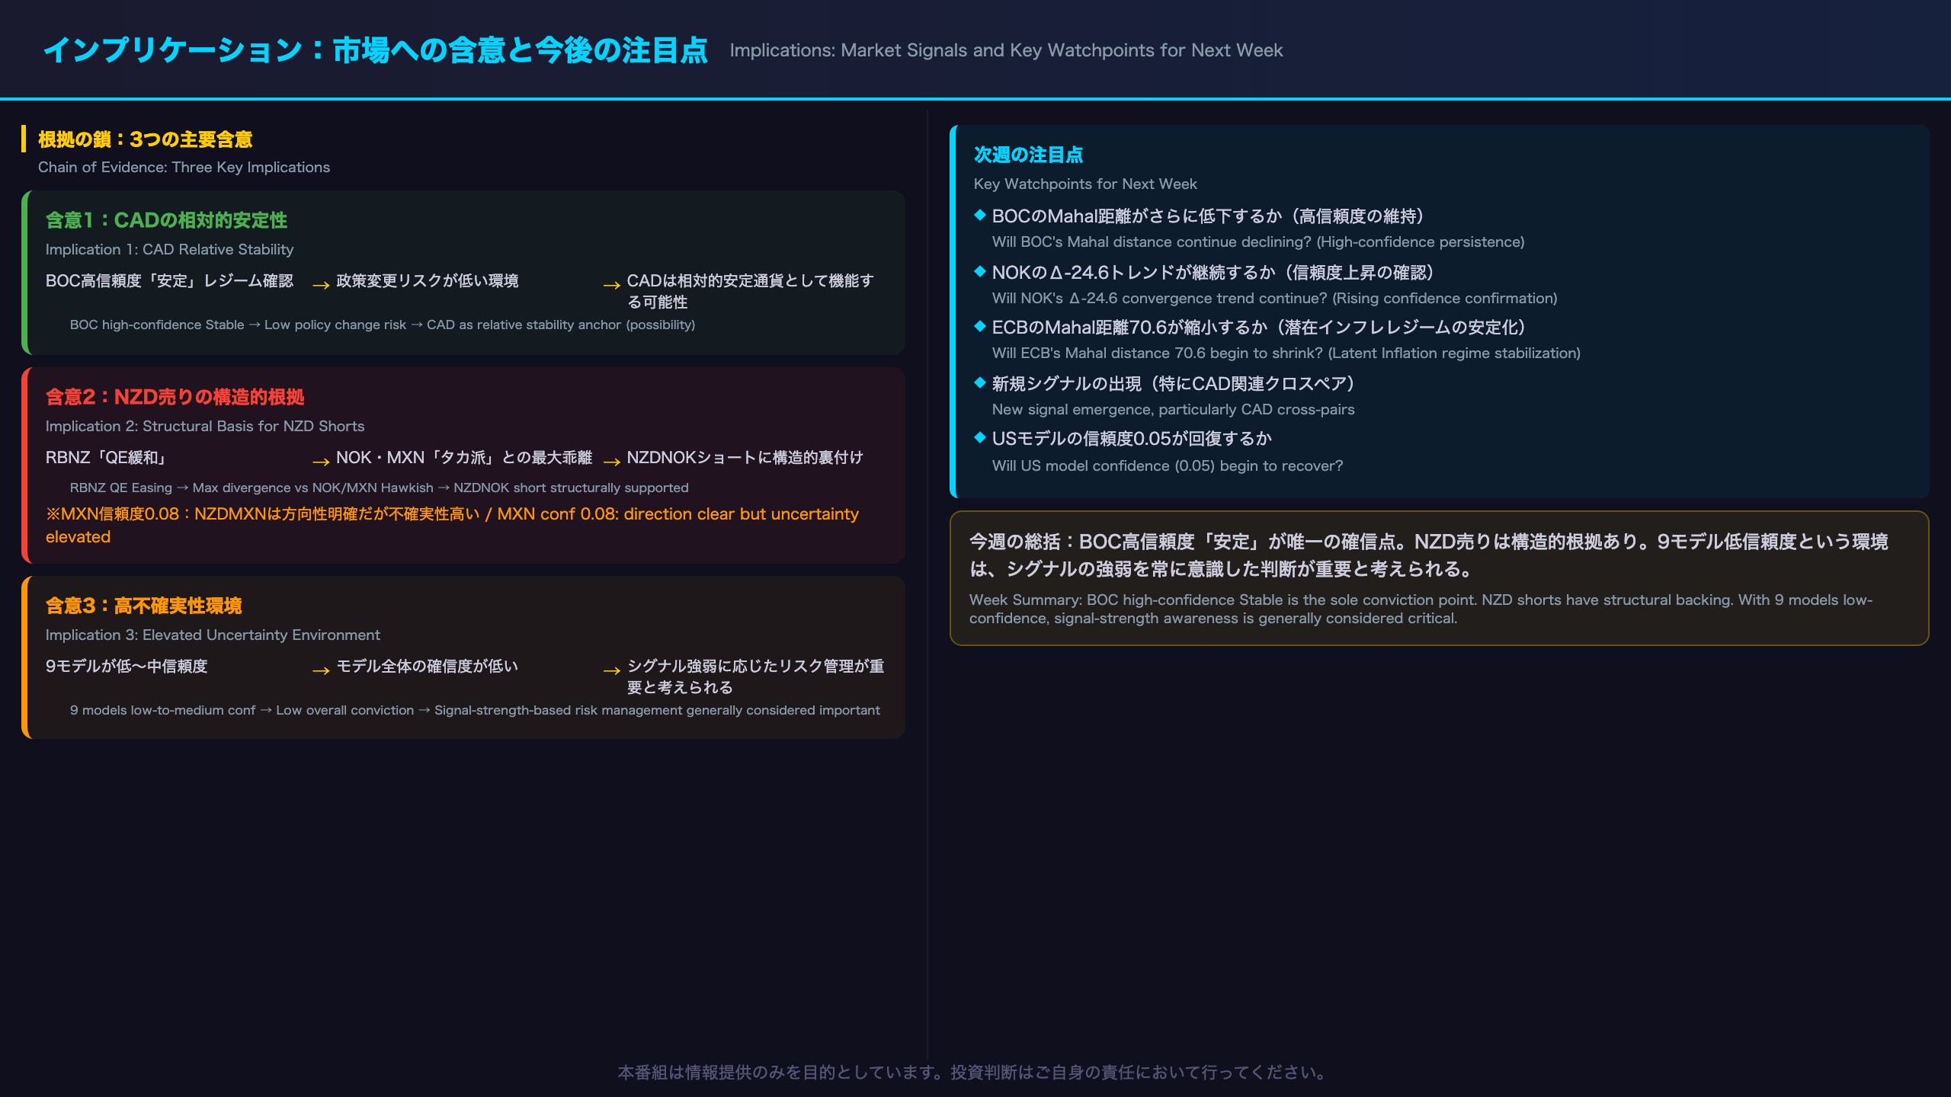
Task: Click the '9 models low-to-medium conf' English line
Action: point(475,710)
